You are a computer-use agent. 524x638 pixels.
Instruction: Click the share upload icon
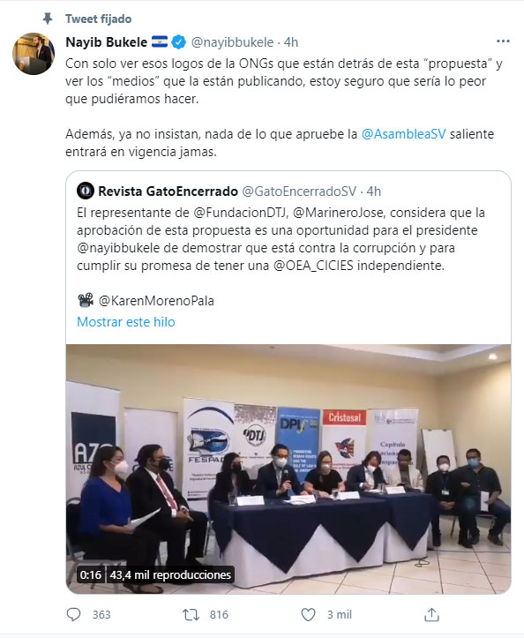(x=431, y=614)
